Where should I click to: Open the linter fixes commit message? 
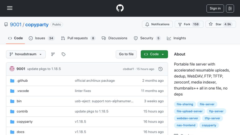click(83, 91)
